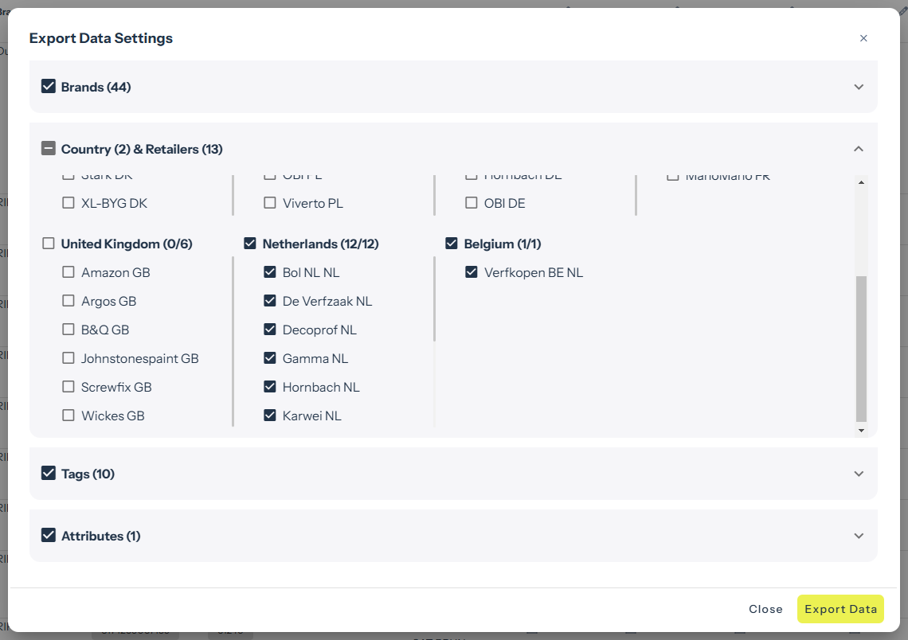Expand the Attributes section chevron
Viewport: 908px width, 640px height.
(x=859, y=536)
